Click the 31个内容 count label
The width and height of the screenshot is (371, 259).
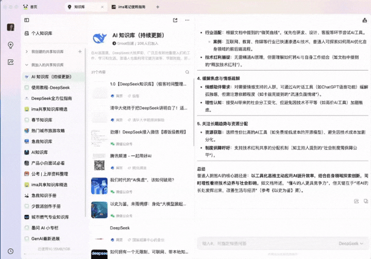click(x=98, y=72)
